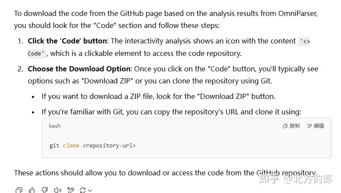Screen dimensions: 341x193
Task: Give the response a thumbs down
Action: point(44,190)
